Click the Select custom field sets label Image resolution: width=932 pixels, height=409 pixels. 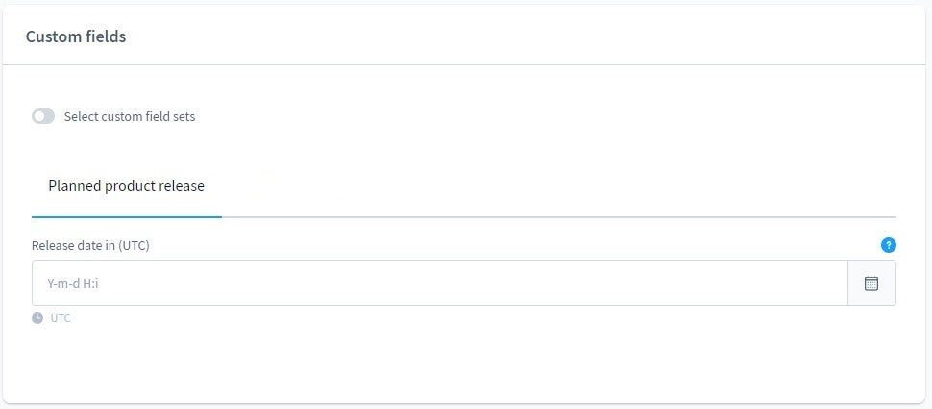pyautogui.click(x=130, y=116)
